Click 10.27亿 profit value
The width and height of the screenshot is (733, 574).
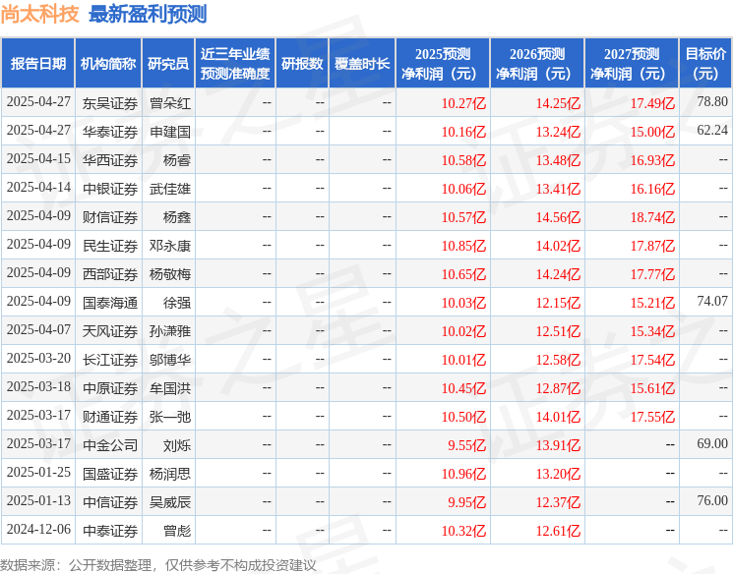click(463, 103)
